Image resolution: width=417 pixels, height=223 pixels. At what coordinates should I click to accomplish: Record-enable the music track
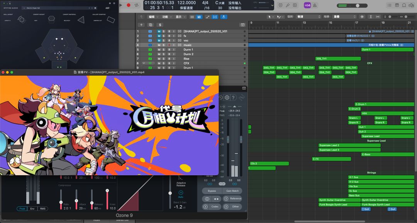coord(169,45)
